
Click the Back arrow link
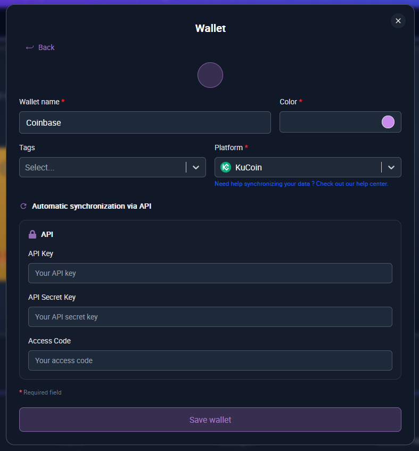(x=40, y=47)
